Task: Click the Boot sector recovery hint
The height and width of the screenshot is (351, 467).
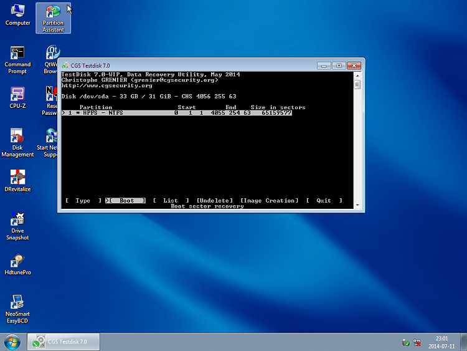Action: [207, 206]
